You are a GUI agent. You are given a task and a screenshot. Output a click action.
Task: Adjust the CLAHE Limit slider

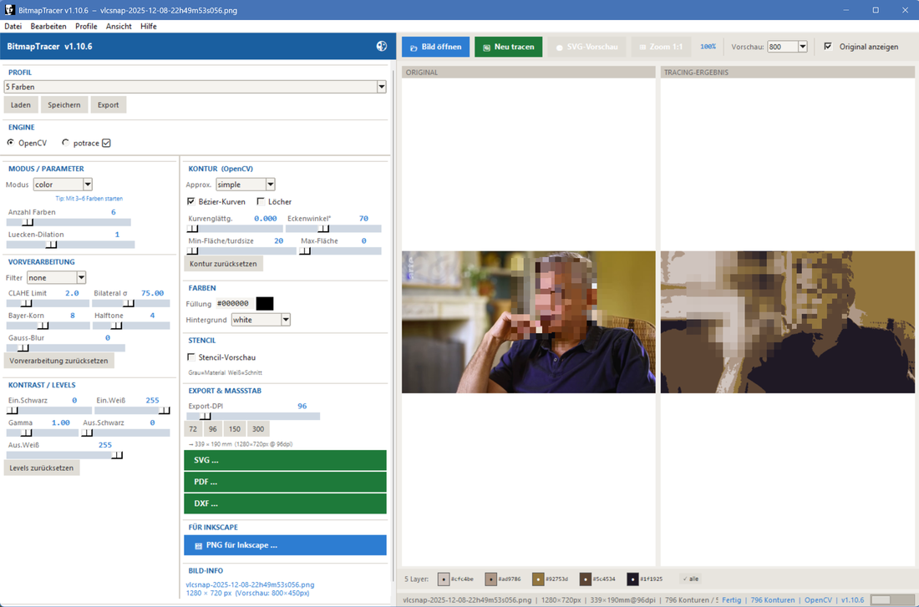[x=48, y=304]
